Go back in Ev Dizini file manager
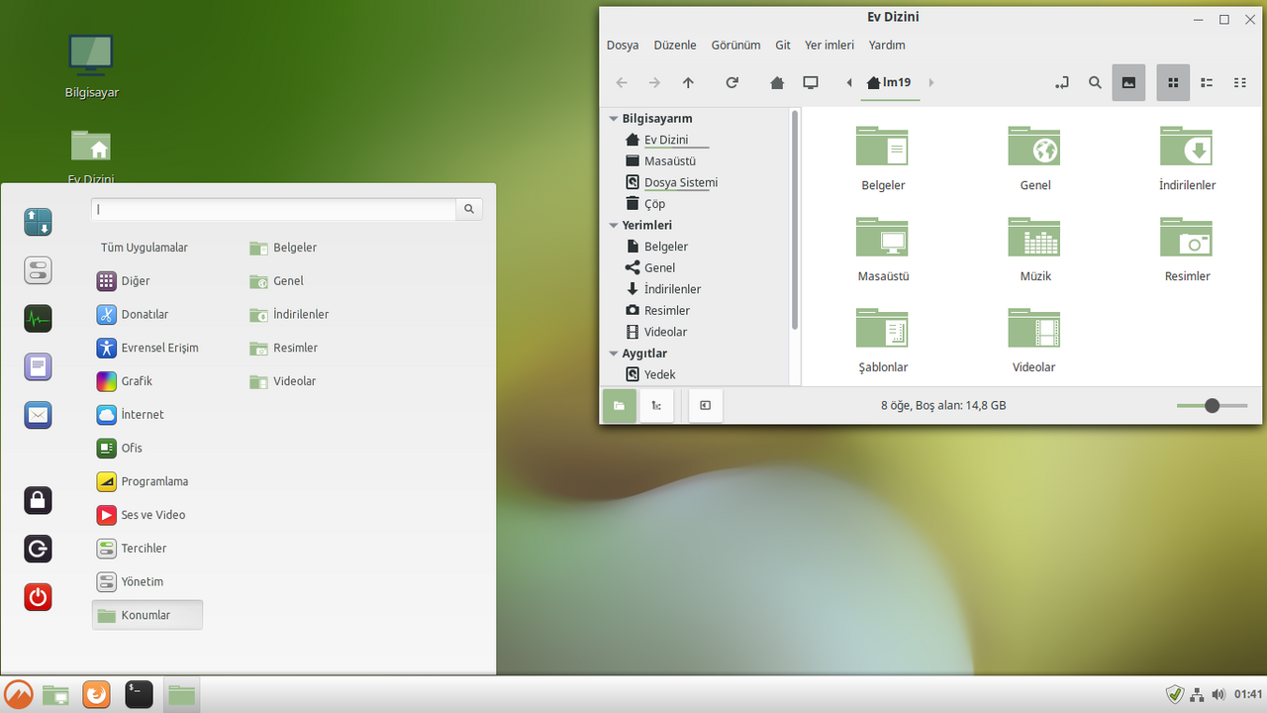The width and height of the screenshot is (1267, 713). 622,83
